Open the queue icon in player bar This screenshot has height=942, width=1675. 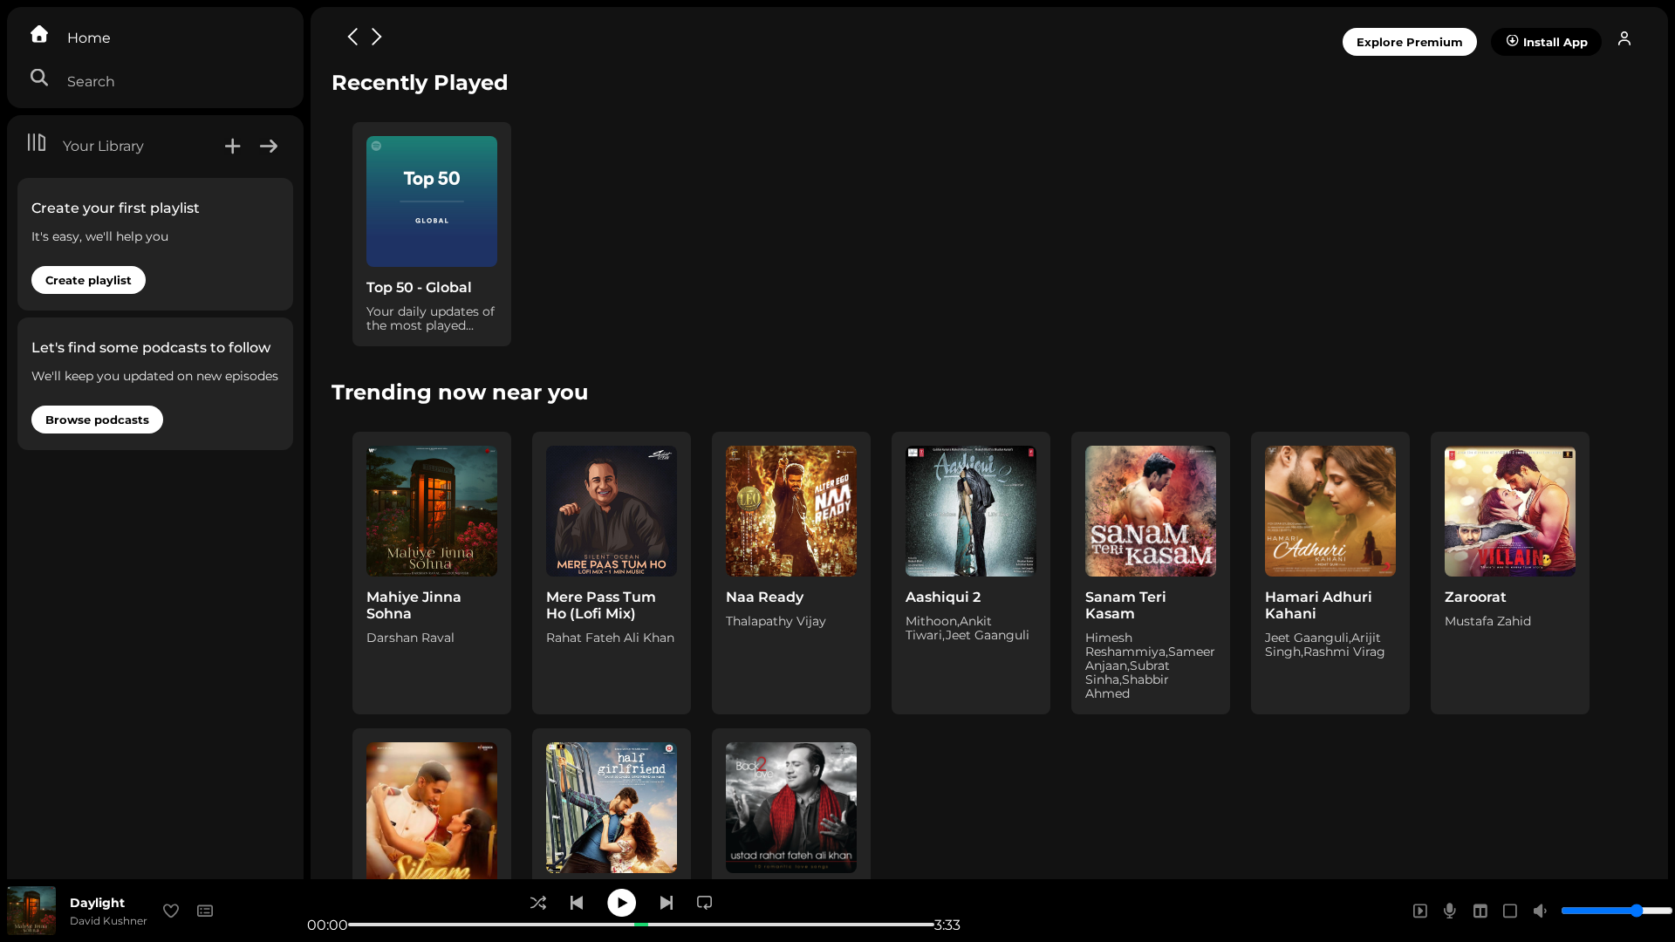1480,911
